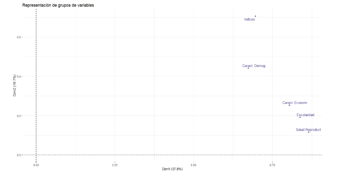The image size is (344, 173).
Task: Select the Caract. Econom data point marker
Action: [x=289, y=105]
